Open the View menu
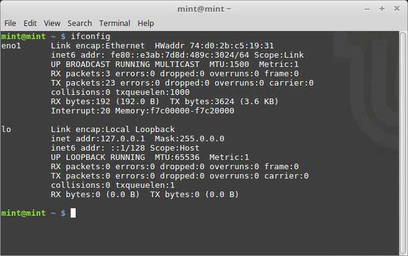 pos(52,24)
